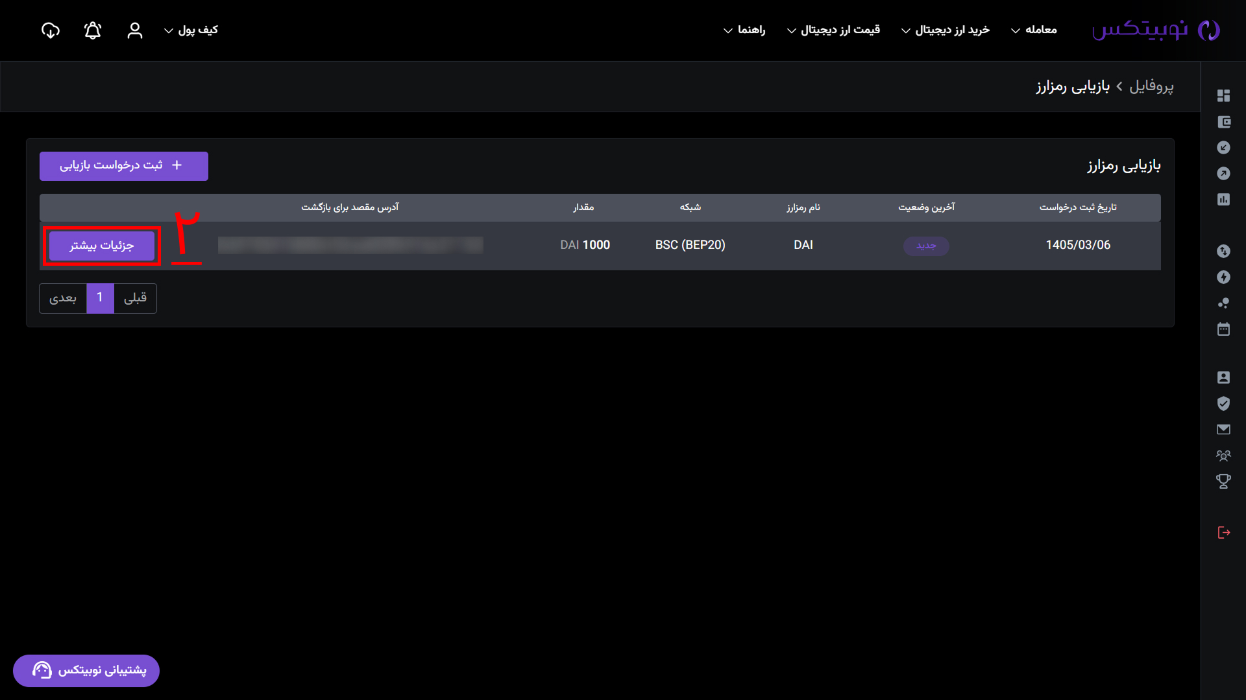The width and height of the screenshot is (1246, 700).
Task: Click the withdraw arrow-up-right sidebar icon
Action: 1223,174
